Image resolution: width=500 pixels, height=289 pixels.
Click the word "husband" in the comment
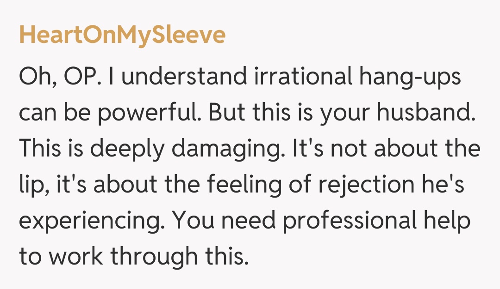pos(430,113)
